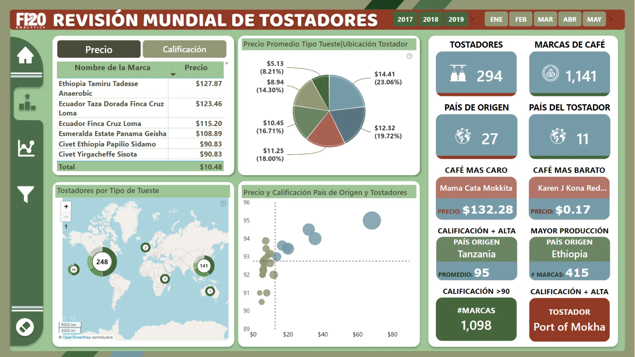This screenshot has height=357, width=635.
Task: Open the line chart analytics icon in the sidebar
Action: point(26,148)
